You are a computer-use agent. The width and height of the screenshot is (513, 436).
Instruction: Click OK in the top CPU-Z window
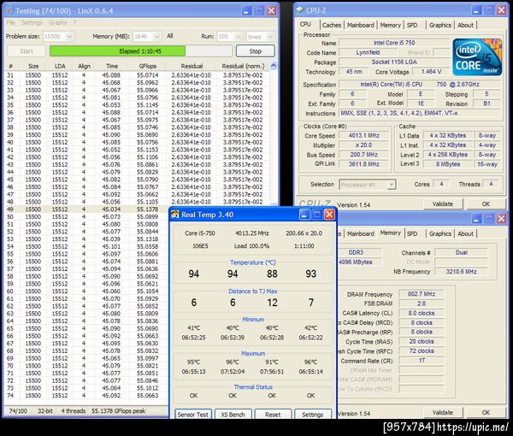click(486, 203)
